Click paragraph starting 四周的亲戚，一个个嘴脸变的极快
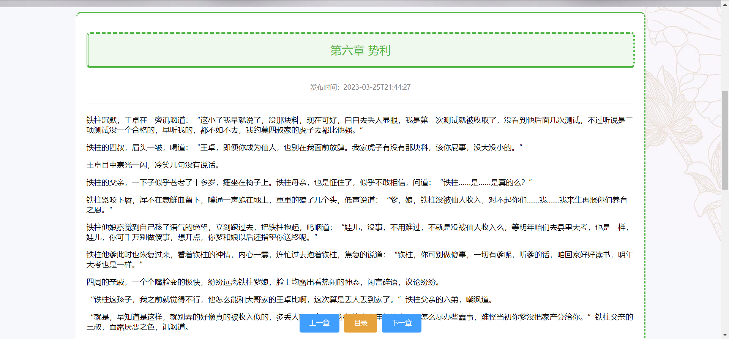The width and height of the screenshot is (729, 339). (x=263, y=282)
